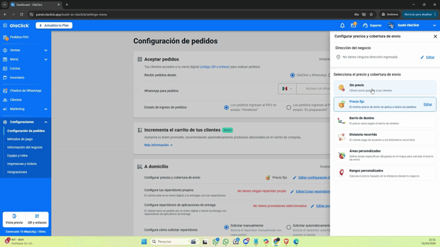Click the Inventario sidebar icon
This screenshot has height=247, width=440.
point(5,78)
